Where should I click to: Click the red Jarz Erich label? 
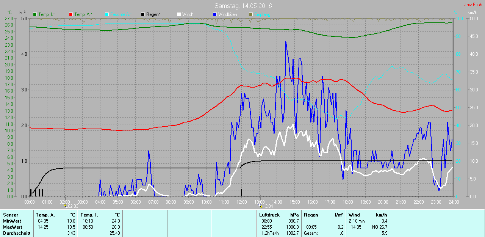point(472,5)
